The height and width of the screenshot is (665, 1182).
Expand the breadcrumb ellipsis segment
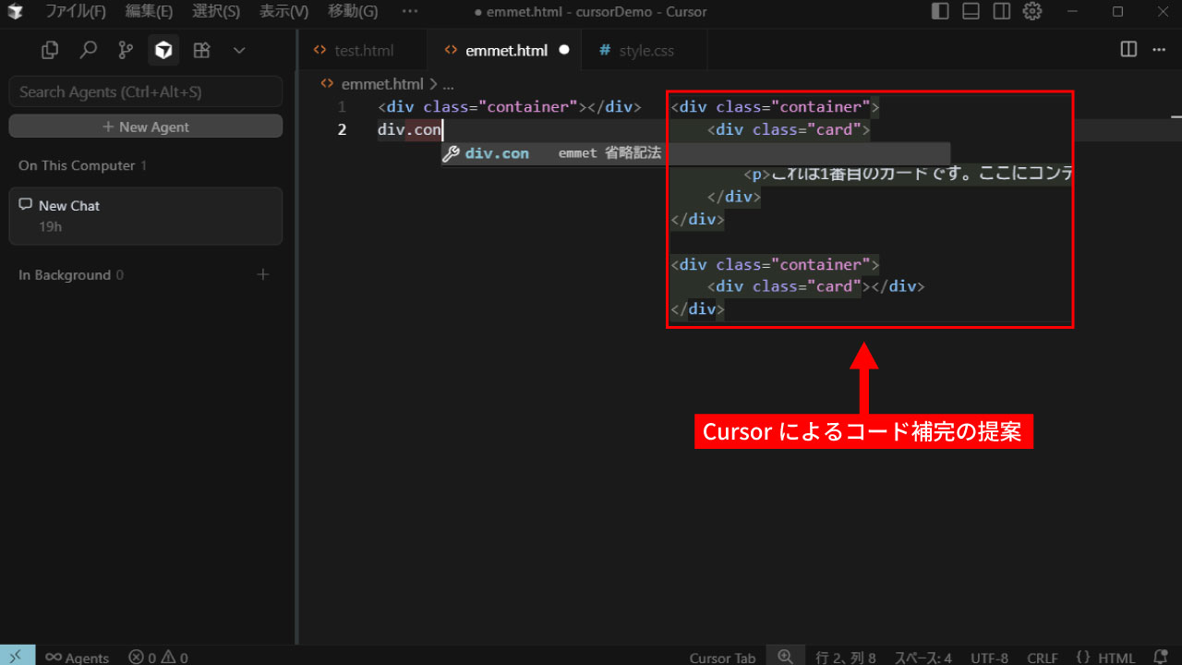click(x=449, y=84)
